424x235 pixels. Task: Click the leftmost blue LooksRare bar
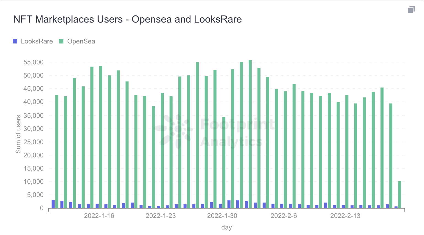[x=53, y=204]
